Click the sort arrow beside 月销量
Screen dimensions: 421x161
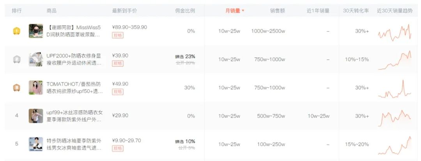tap(243, 11)
